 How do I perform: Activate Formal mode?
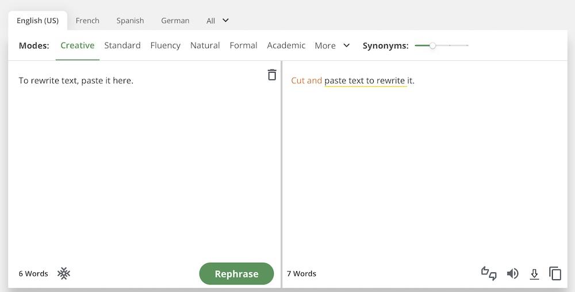pos(243,45)
